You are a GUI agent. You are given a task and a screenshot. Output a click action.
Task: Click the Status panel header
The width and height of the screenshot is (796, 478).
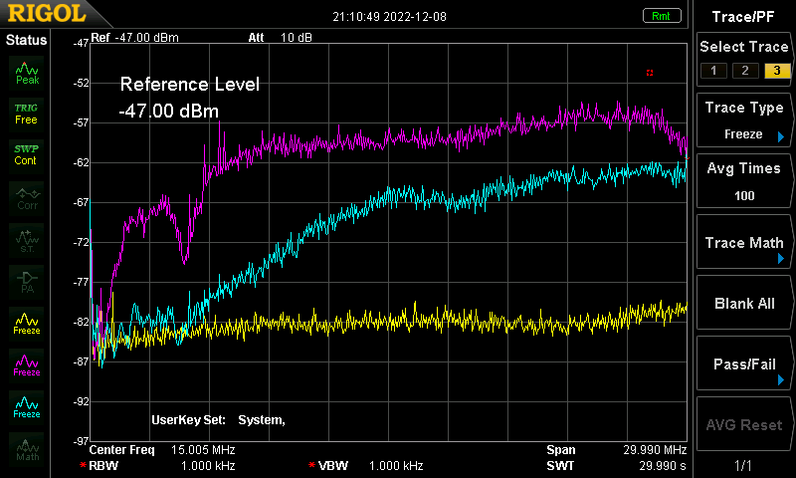click(x=26, y=40)
